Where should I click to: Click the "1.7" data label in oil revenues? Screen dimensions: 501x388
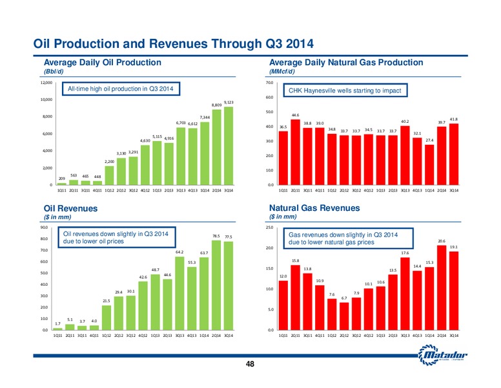(58, 324)
